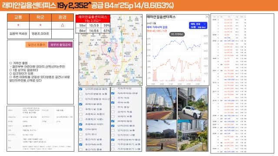Uncheck the 지하주차장 연결 checkbox
This screenshot has width=278, height=156.
113,93
